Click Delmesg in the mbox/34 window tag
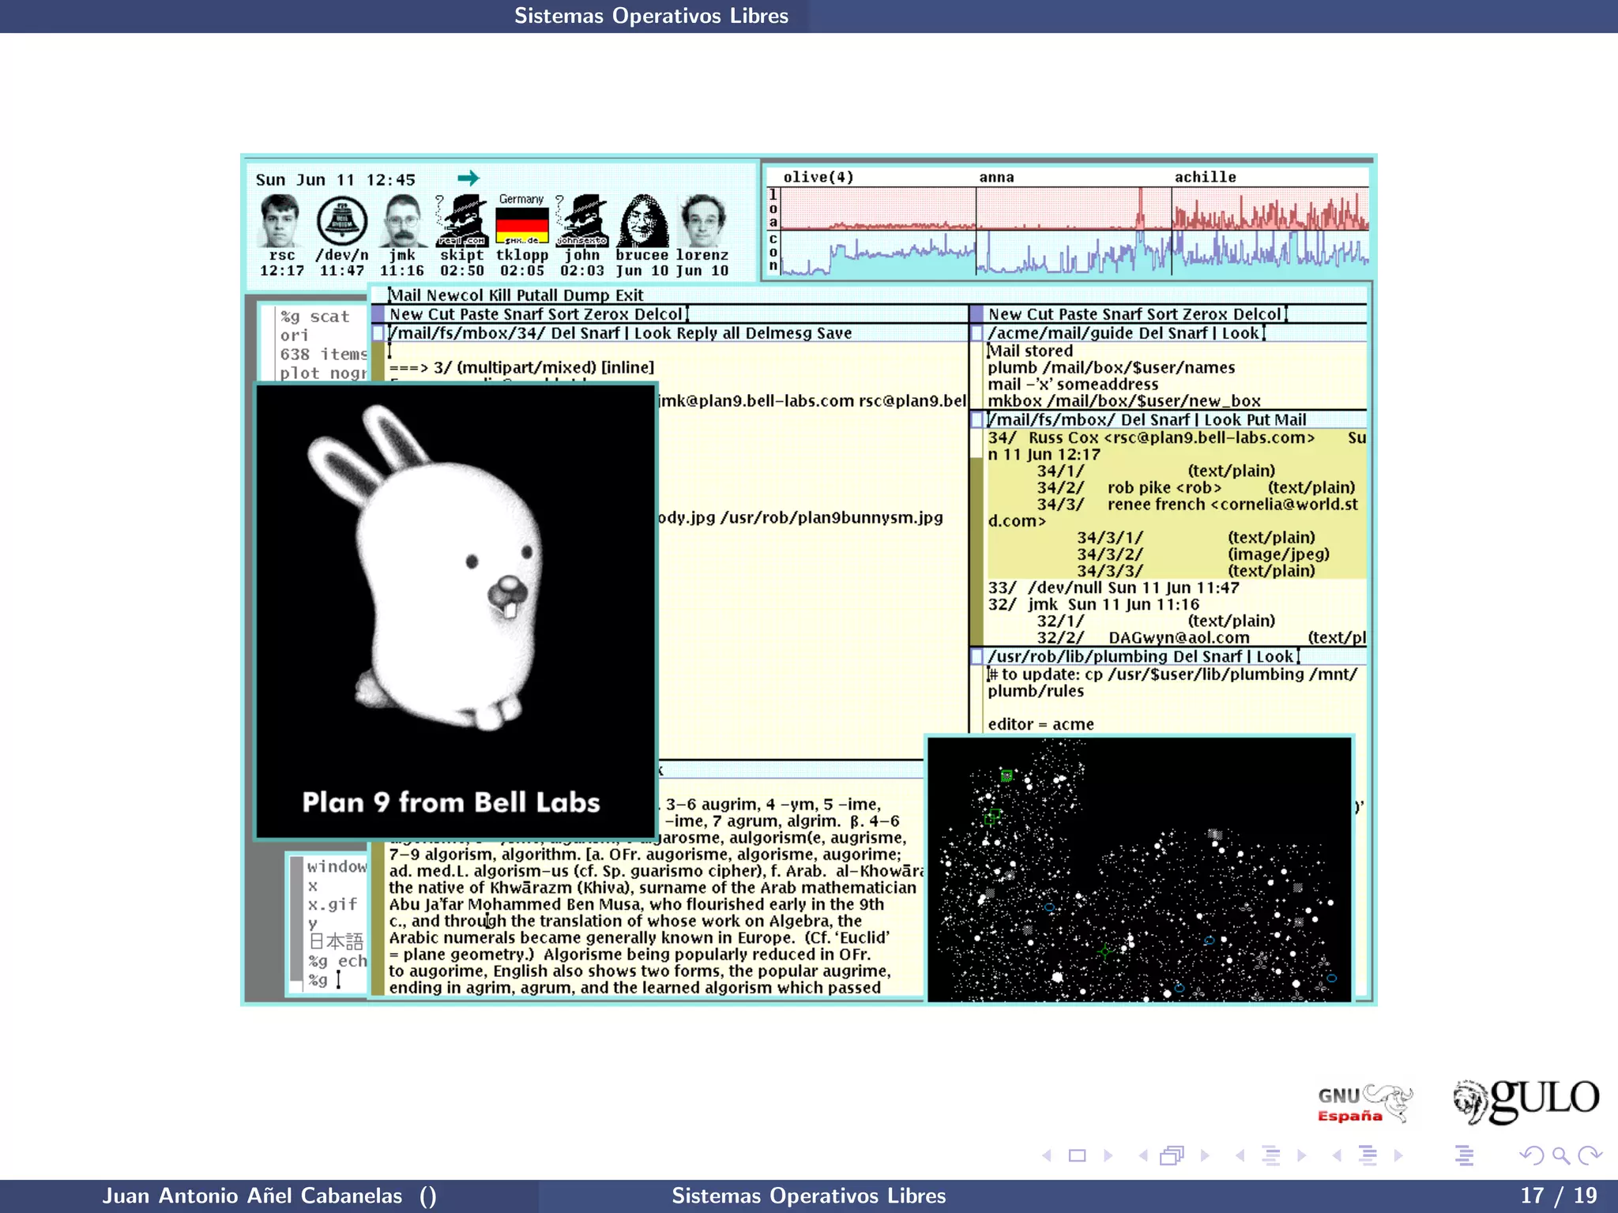The height and width of the screenshot is (1213, 1618). [x=779, y=333]
